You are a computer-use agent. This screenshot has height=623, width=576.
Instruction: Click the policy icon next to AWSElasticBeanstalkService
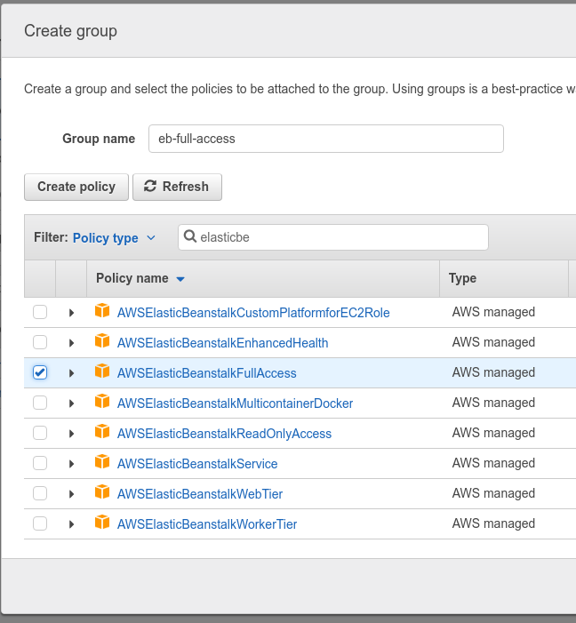click(102, 463)
